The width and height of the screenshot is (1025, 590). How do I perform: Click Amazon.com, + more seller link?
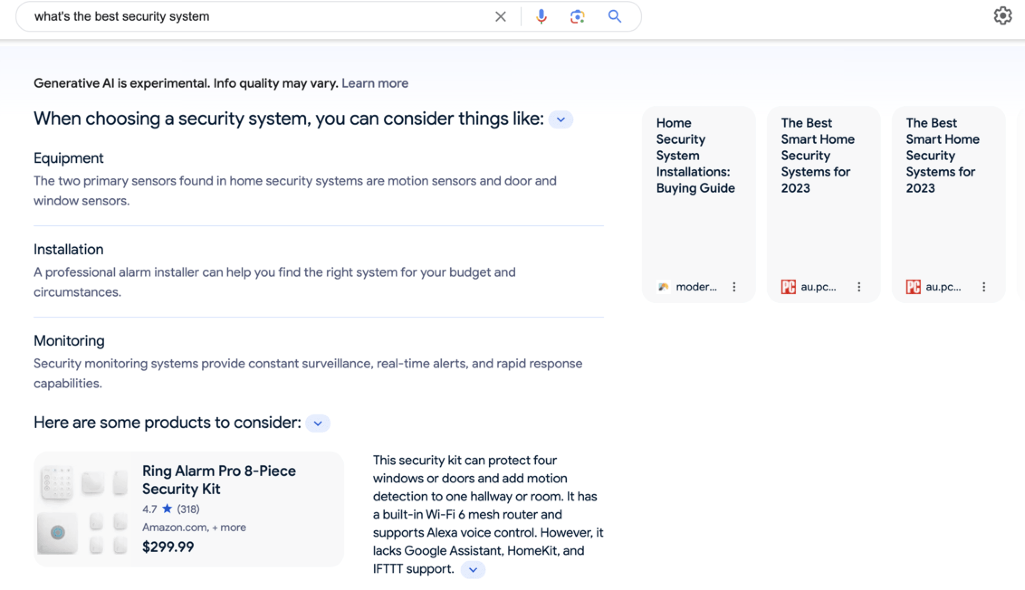pos(194,528)
